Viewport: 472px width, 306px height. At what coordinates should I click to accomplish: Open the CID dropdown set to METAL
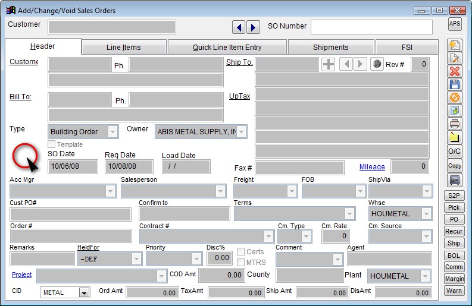click(83, 292)
